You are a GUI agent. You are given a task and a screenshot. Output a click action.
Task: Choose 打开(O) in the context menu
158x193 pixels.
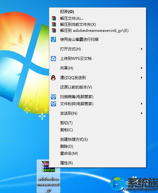click(x=98, y=12)
